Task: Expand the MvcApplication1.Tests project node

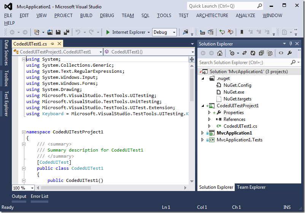Action: pyautogui.click(x=202, y=140)
